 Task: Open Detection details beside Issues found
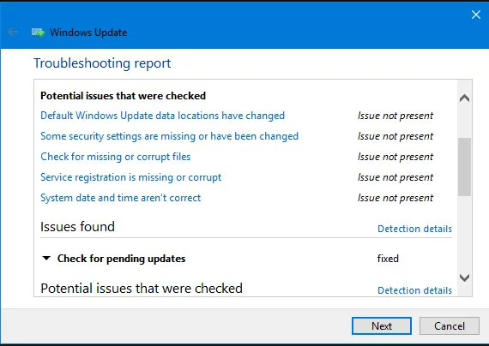click(x=414, y=229)
